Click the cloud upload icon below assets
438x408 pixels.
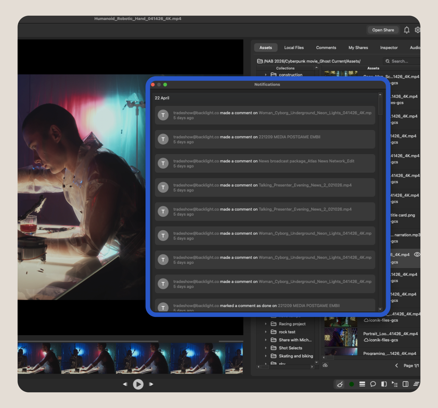(x=325, y=365)
